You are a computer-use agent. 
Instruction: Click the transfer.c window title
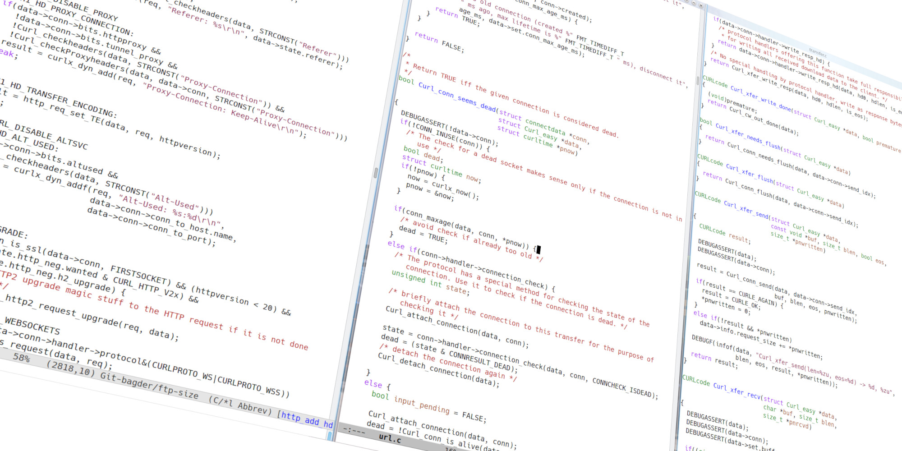pyautogui.click(x=818, y=53)
